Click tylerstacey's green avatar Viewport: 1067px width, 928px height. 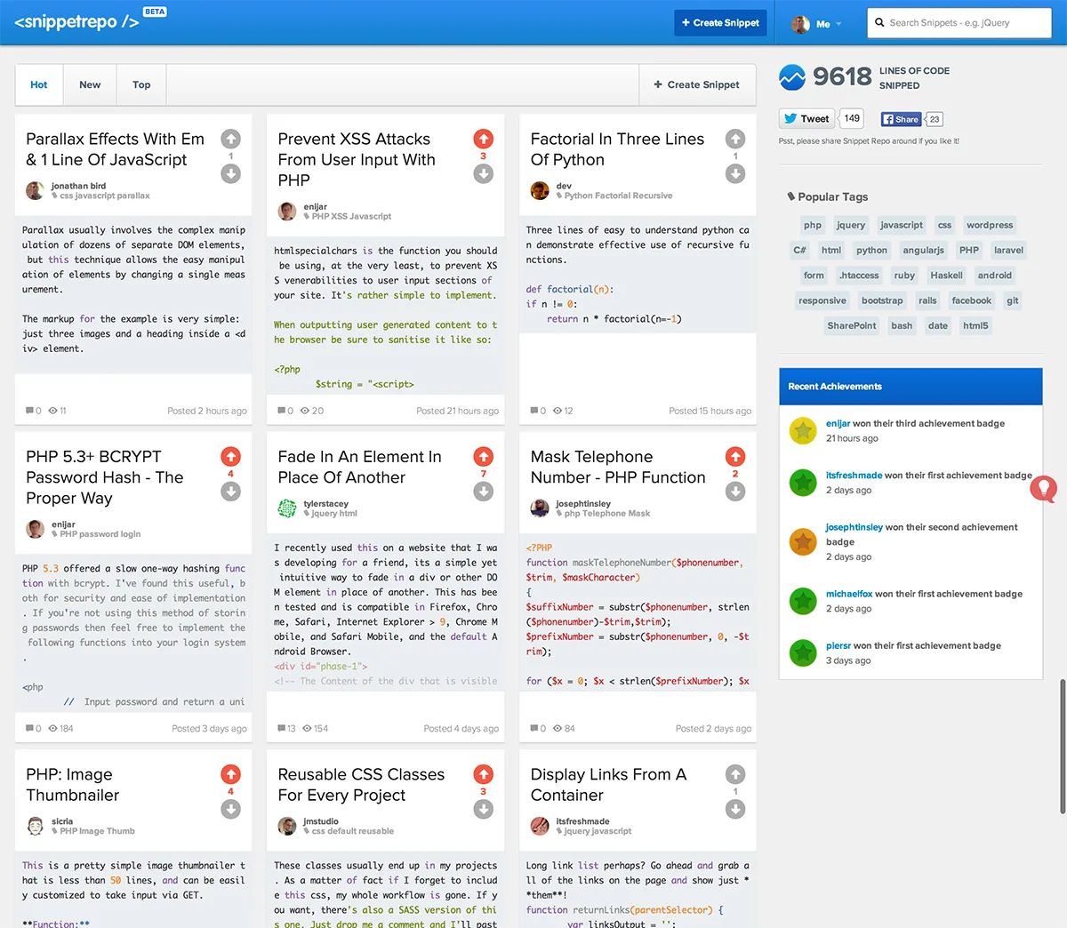coord(287,508)
